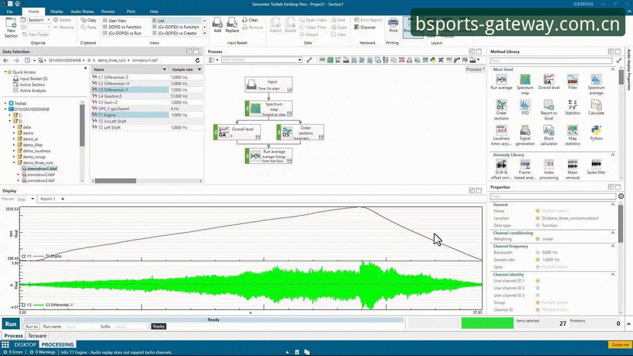Select Spectrum map in Method Library
This screenshot has width=633, height=356.
tap(525, 80)
